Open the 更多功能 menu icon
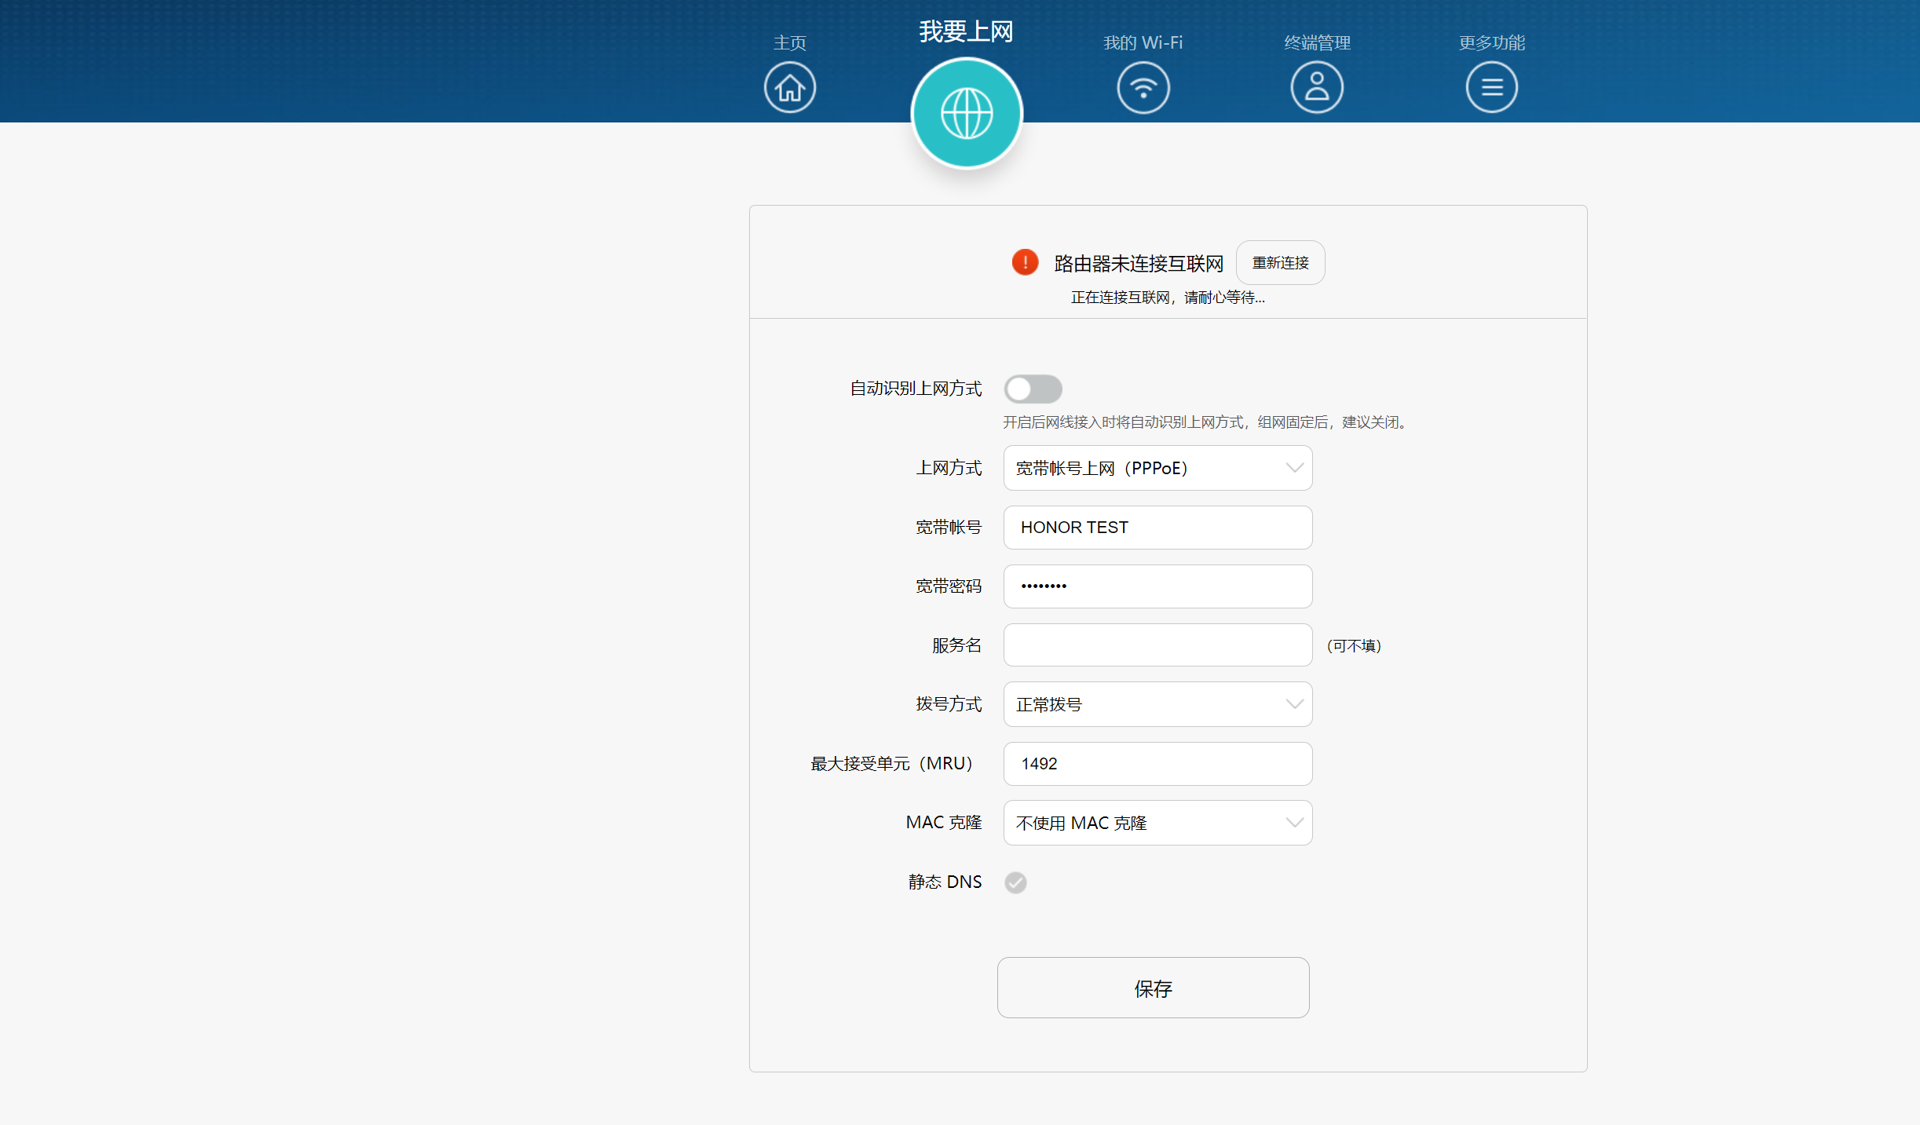 [x=1491, y=86]
